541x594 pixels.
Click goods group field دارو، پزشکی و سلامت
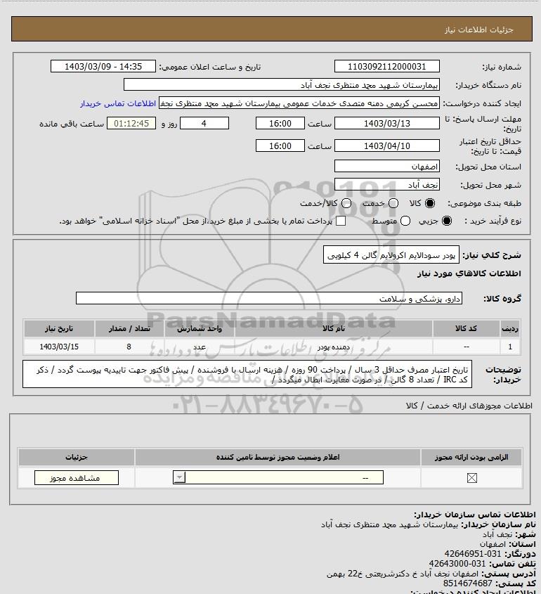[x=269, y=299]
